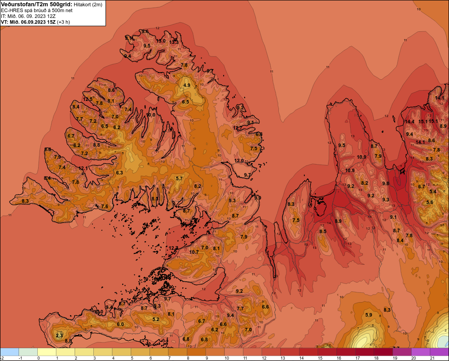Click the 4.9 temperature value on the map
449x361 pixels.
187,85
